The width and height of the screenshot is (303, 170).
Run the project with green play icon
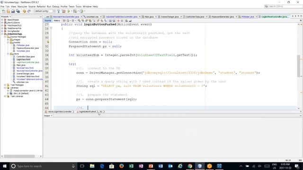tap(69, 11)
